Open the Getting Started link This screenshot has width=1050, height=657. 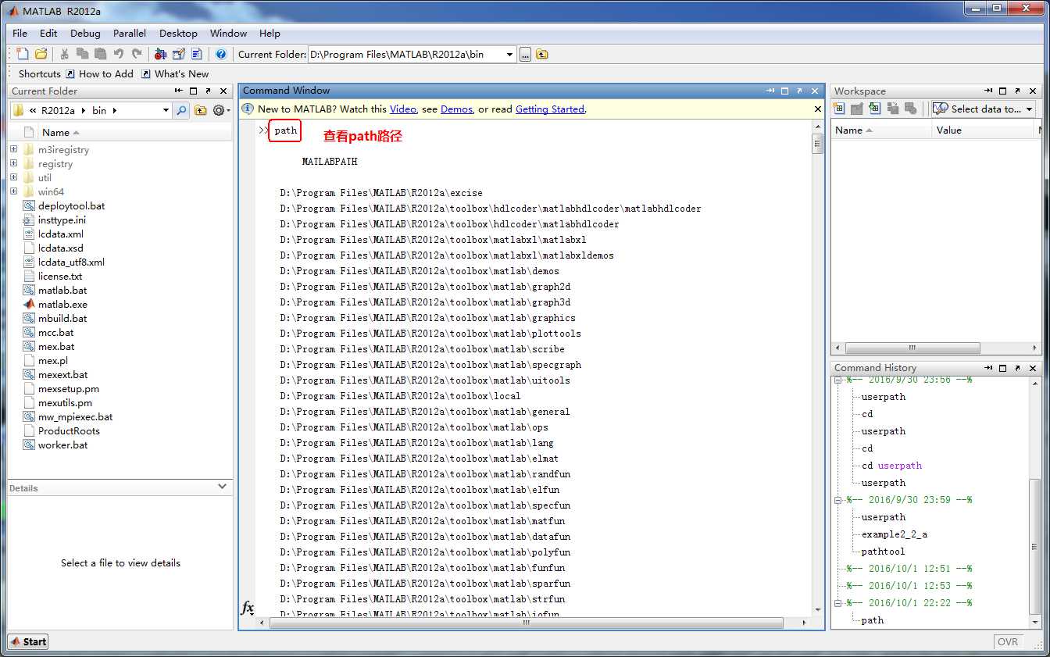[x=550, y=109]
